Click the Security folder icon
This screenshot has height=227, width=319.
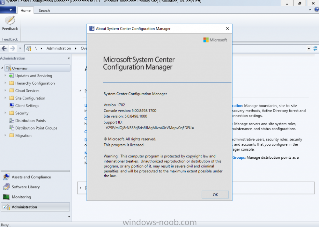pyautogui.click(x=11, y=113)
